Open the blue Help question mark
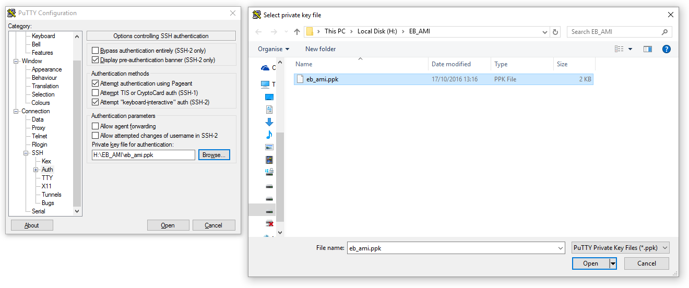The width and height of the screenshot is (689, 288). click(x=666, y=49)
